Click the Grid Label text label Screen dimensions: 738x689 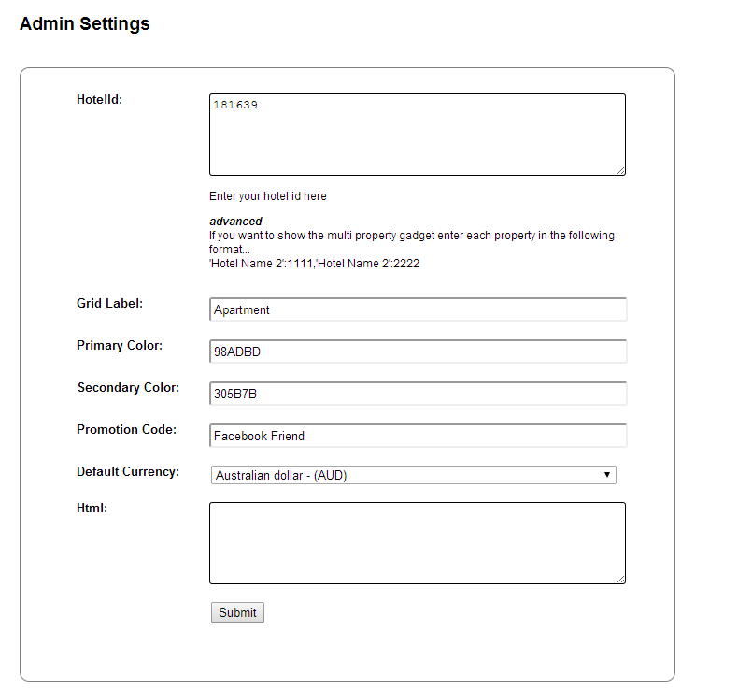click(109, 303)
